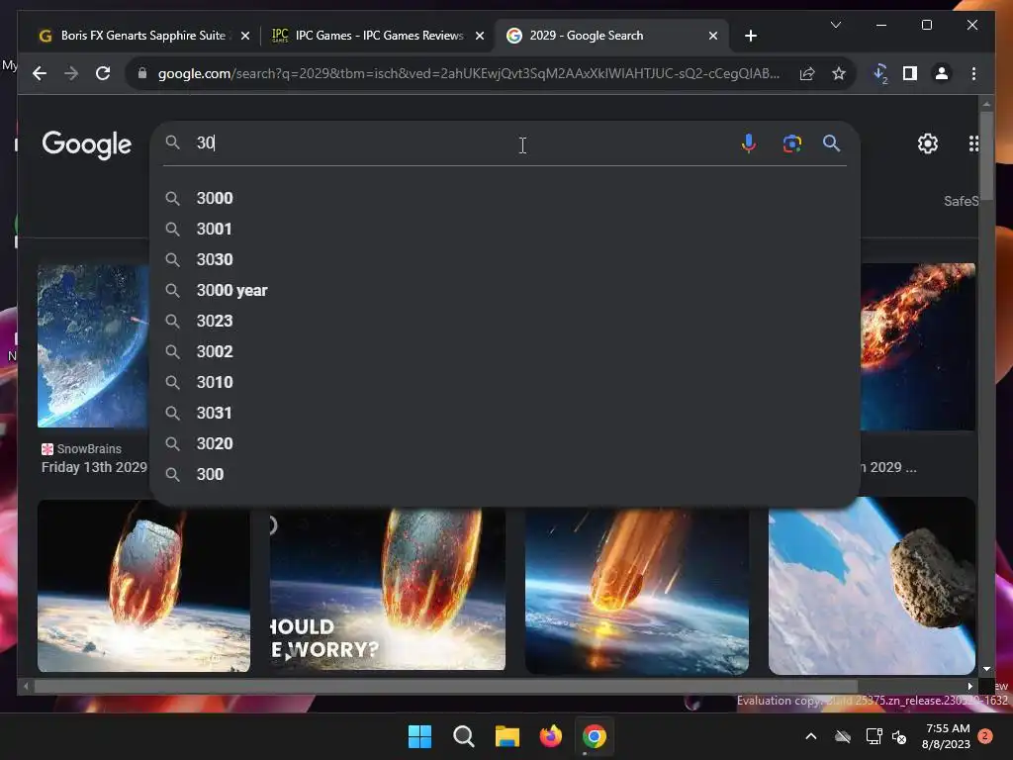Open Windows taskbar search
This screenshot has width=1013, height=760.
463,736
